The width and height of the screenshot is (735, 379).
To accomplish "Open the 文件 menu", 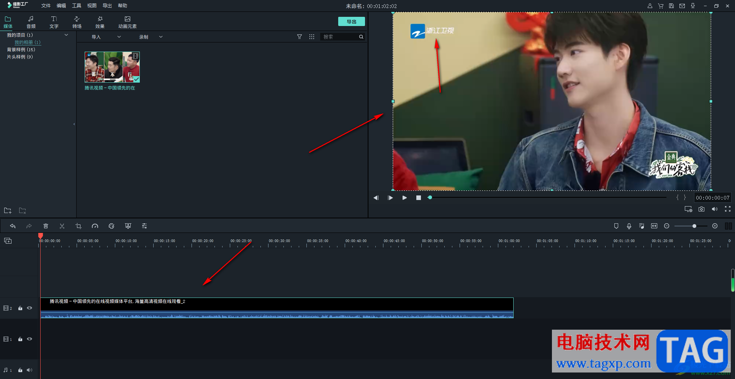I will (x=46, y=6).
